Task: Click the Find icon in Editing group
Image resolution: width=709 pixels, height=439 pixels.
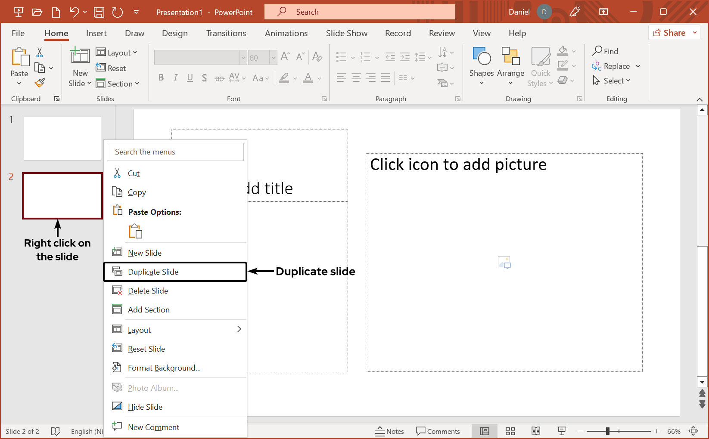Action: click(598, 51)
